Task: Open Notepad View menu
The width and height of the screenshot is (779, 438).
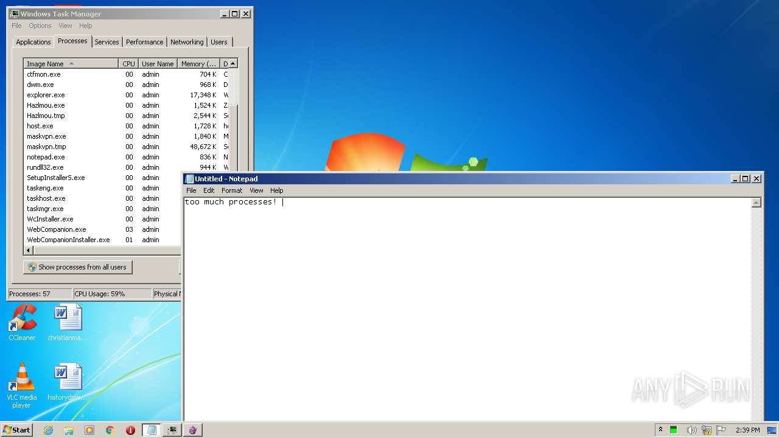Action: click(x=256, y=190)
